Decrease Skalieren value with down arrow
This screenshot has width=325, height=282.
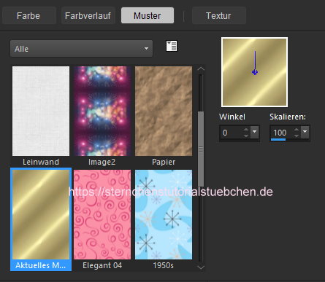[297, 136]
